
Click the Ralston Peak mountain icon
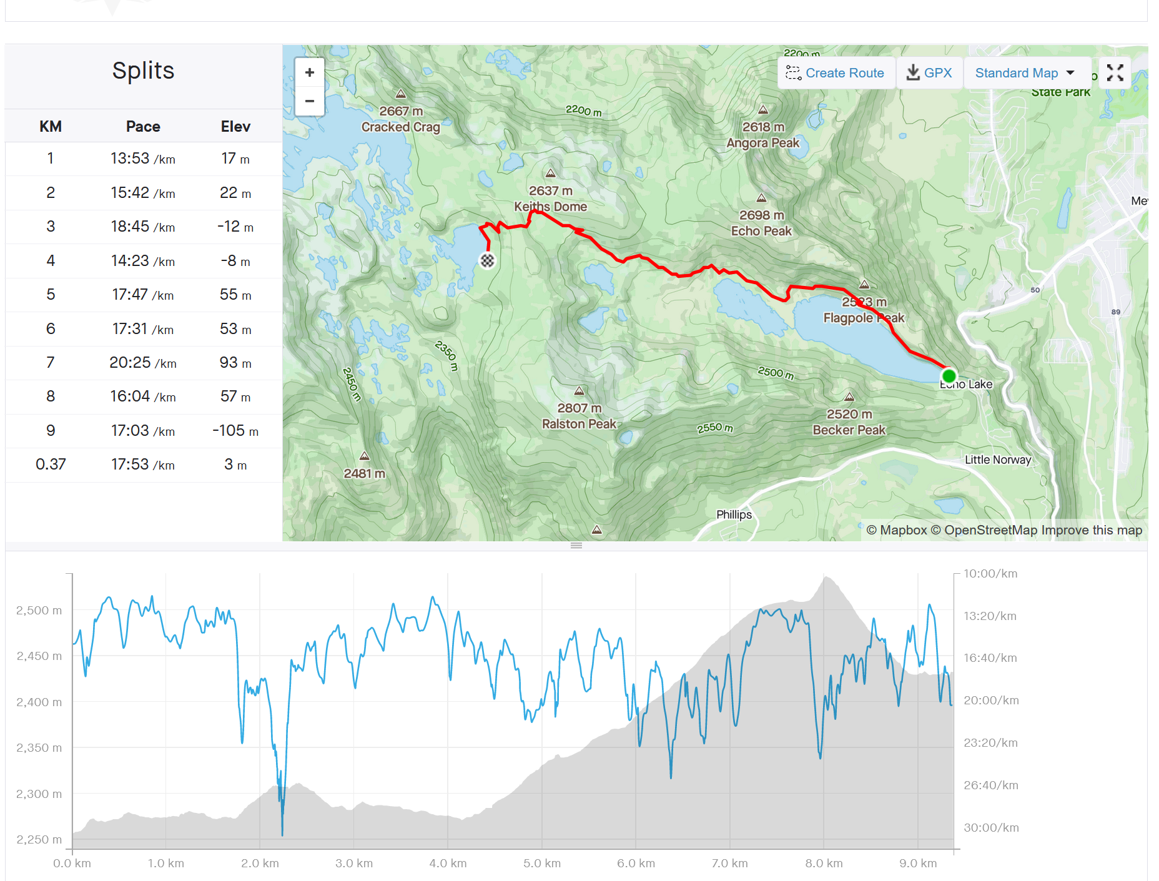(x=579, y=391)
